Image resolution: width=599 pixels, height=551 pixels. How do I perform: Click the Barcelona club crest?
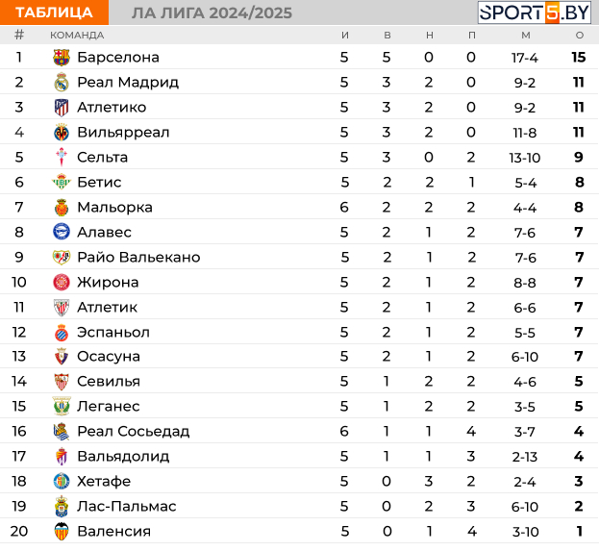coord(62,58)
